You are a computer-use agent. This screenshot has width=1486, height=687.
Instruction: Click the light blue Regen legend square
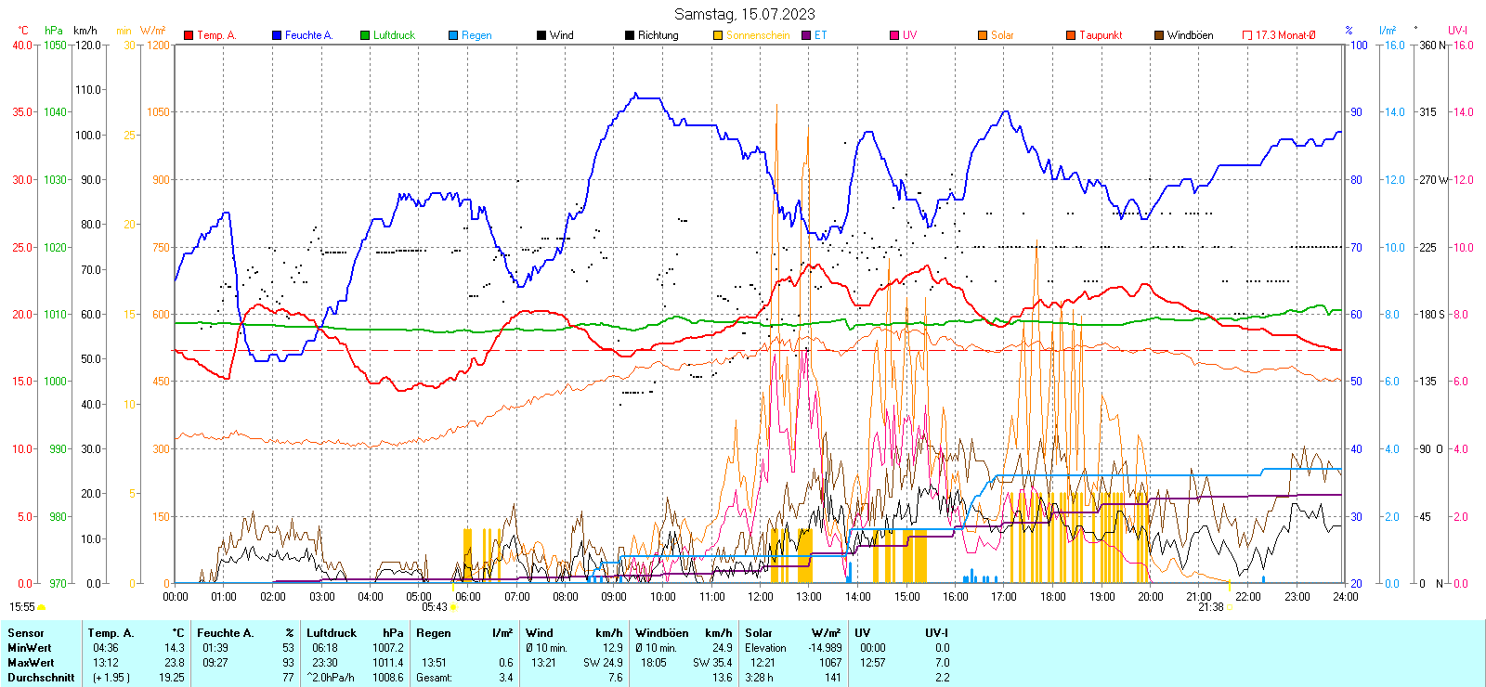point(453,35)
